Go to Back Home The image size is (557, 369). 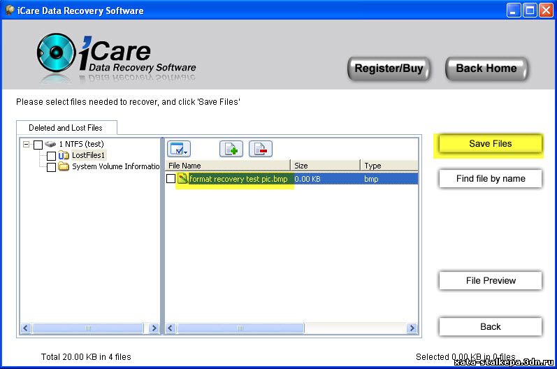tap(486, 68)
